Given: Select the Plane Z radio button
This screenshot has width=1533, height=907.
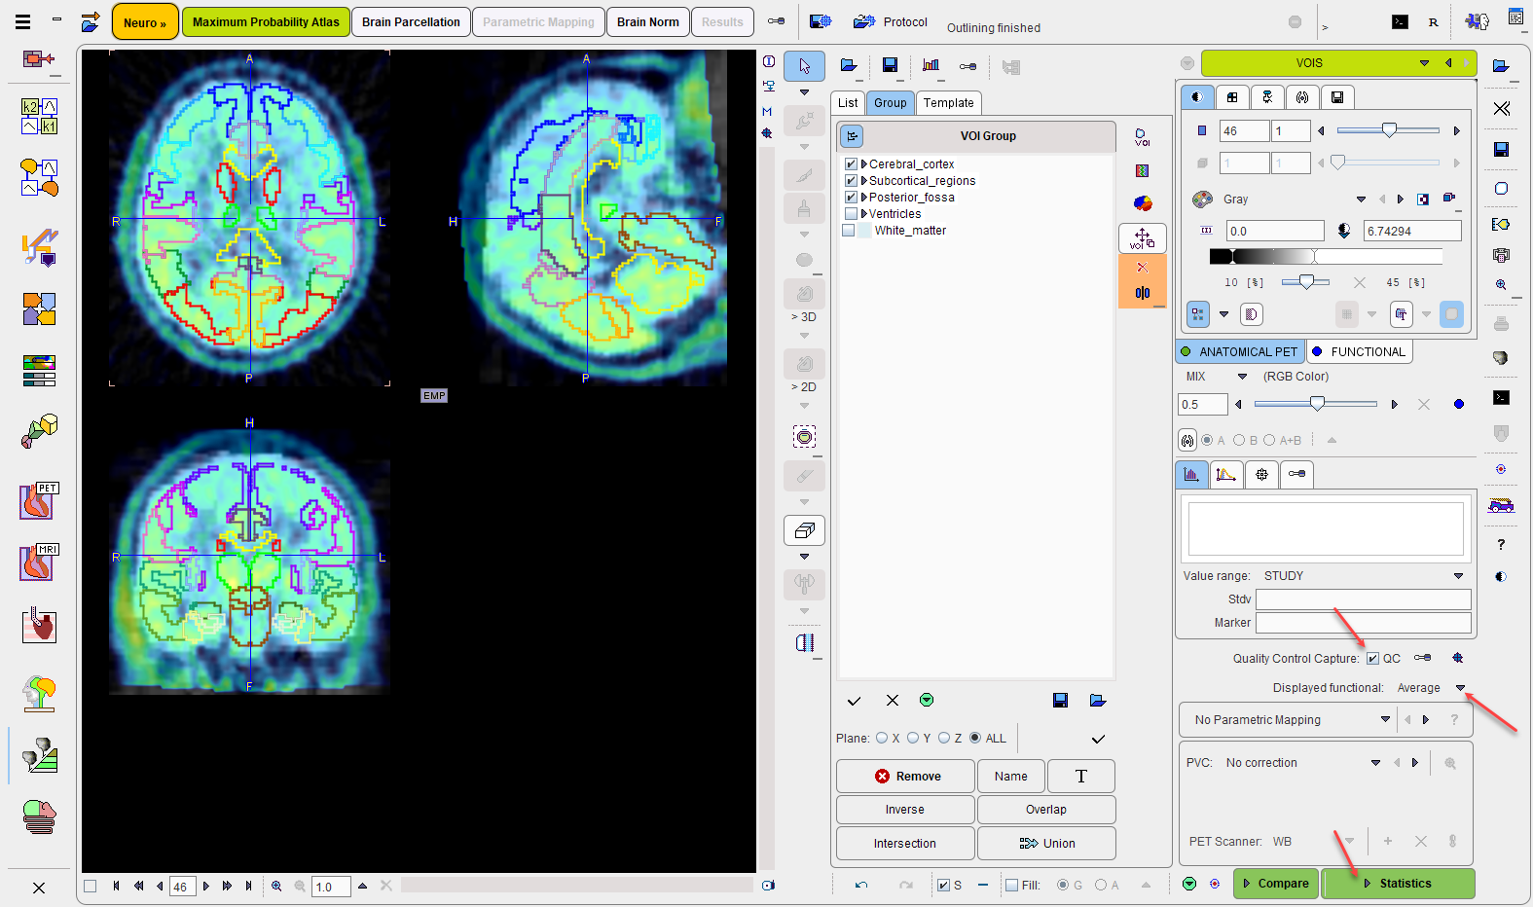Looking at the screenshot, I should (x=943, y=738).
